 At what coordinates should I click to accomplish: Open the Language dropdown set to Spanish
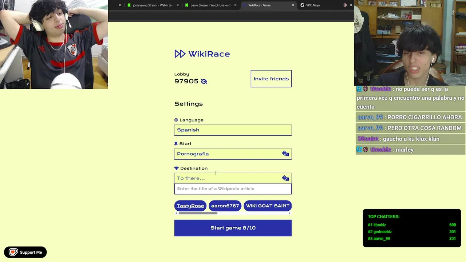pyautogui.click(x=233, y=130)
